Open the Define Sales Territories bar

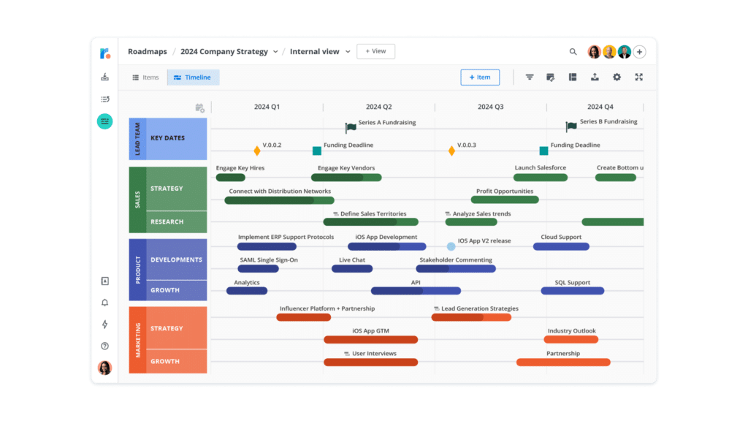(x=370, y=222)
